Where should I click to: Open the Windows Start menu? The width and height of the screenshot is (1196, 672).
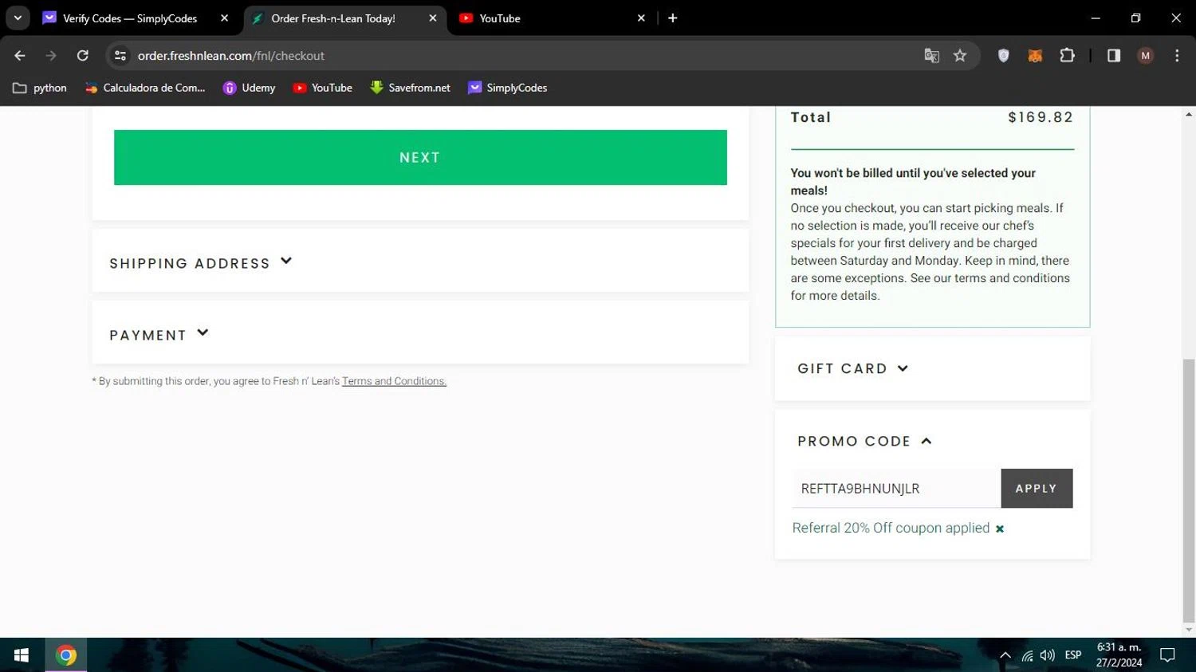22,655
